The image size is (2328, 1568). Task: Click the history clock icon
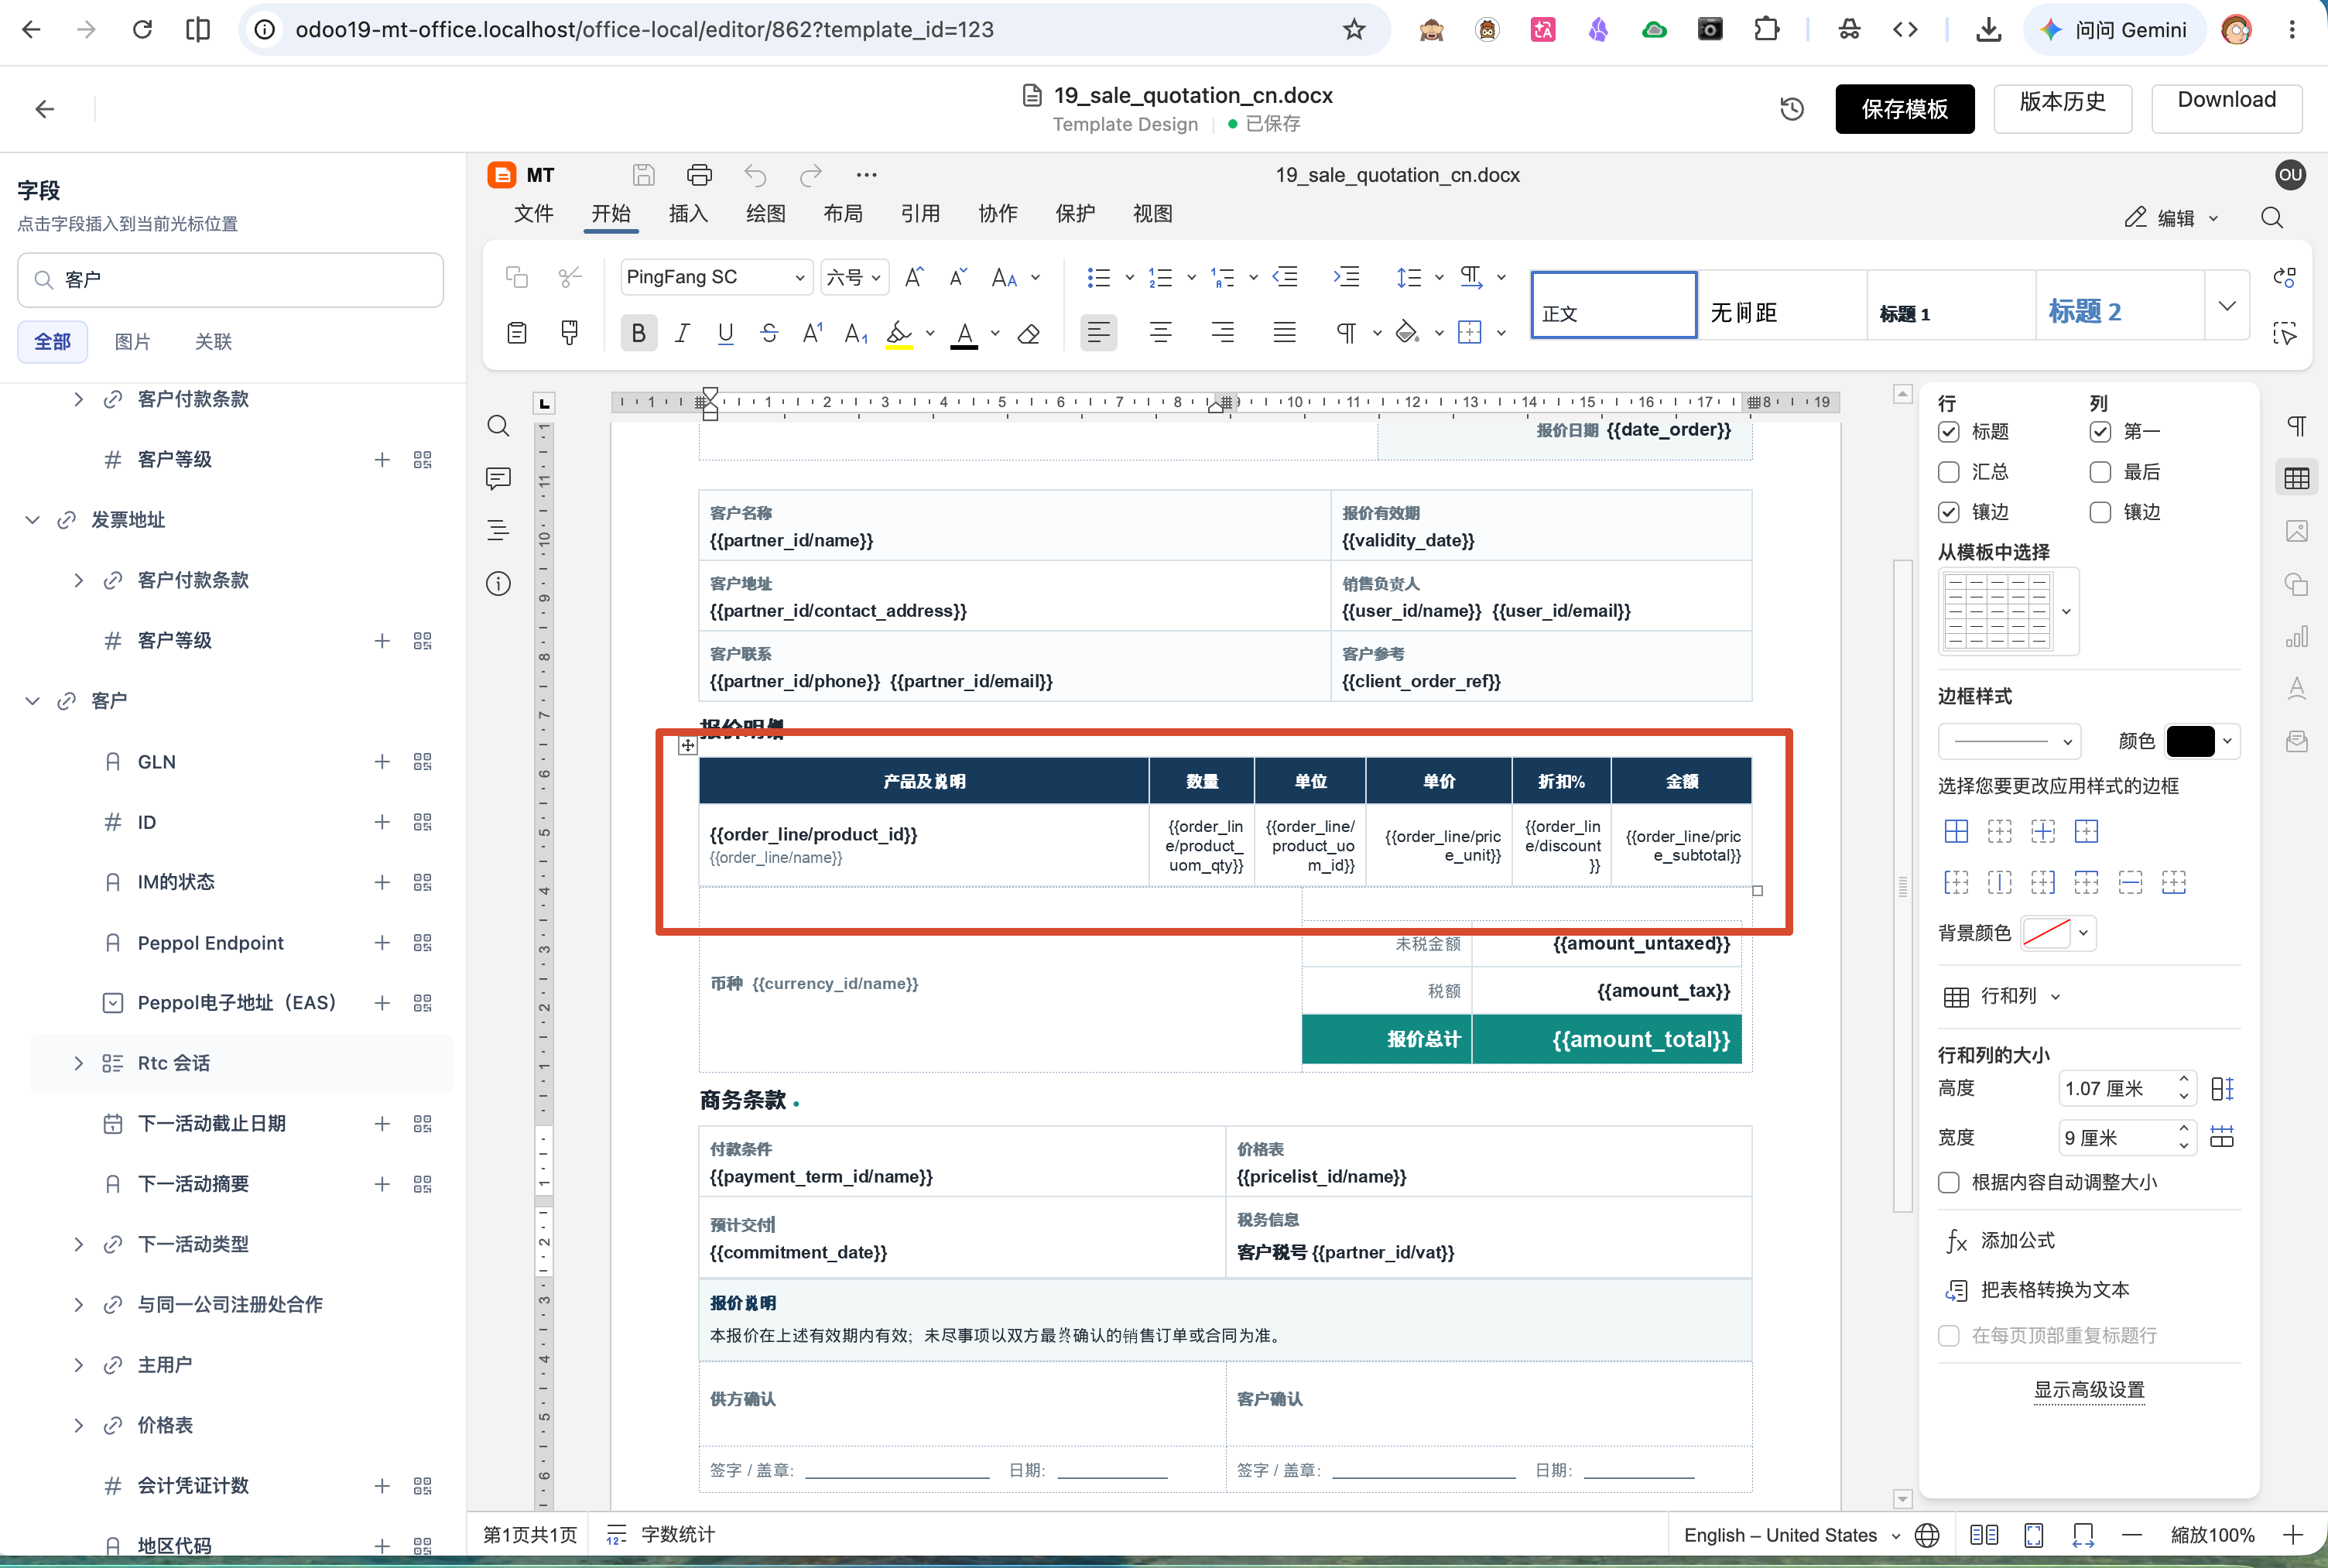coord(1792,109)
